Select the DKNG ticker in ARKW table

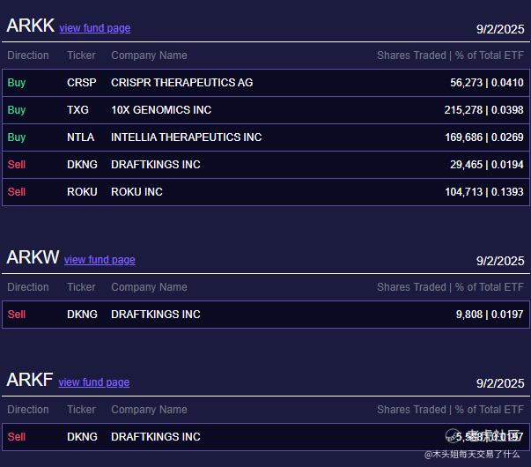pyautogui.click(x=82, y=315)
